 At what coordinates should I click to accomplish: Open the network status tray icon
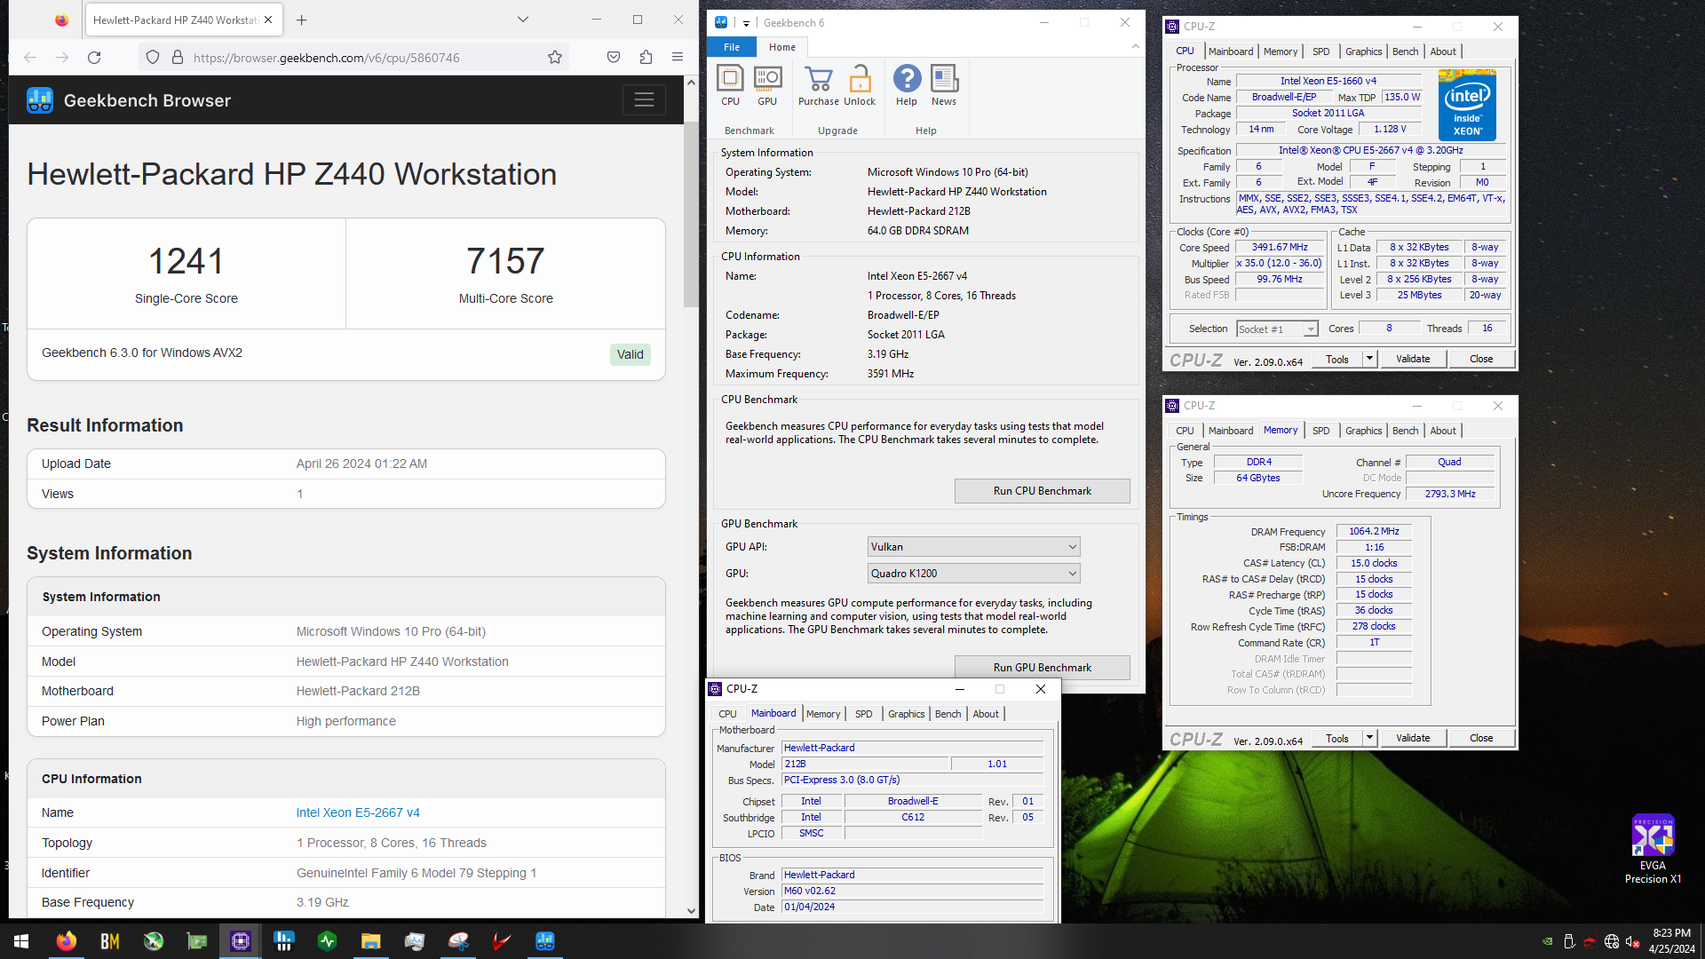click(1612, 941)
